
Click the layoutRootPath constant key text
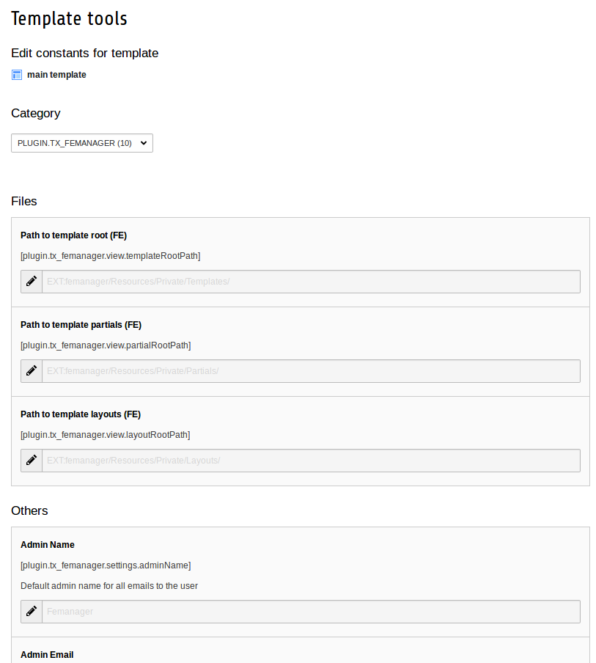105,435
